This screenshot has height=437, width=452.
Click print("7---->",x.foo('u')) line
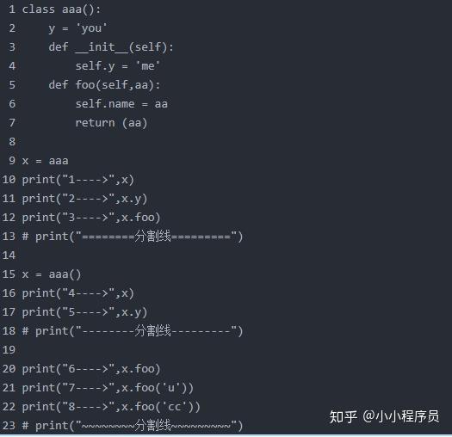point(108,388)
